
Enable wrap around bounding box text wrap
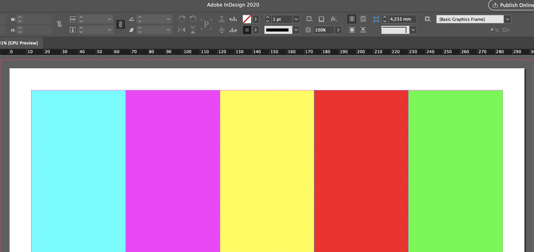pos(363,19)
